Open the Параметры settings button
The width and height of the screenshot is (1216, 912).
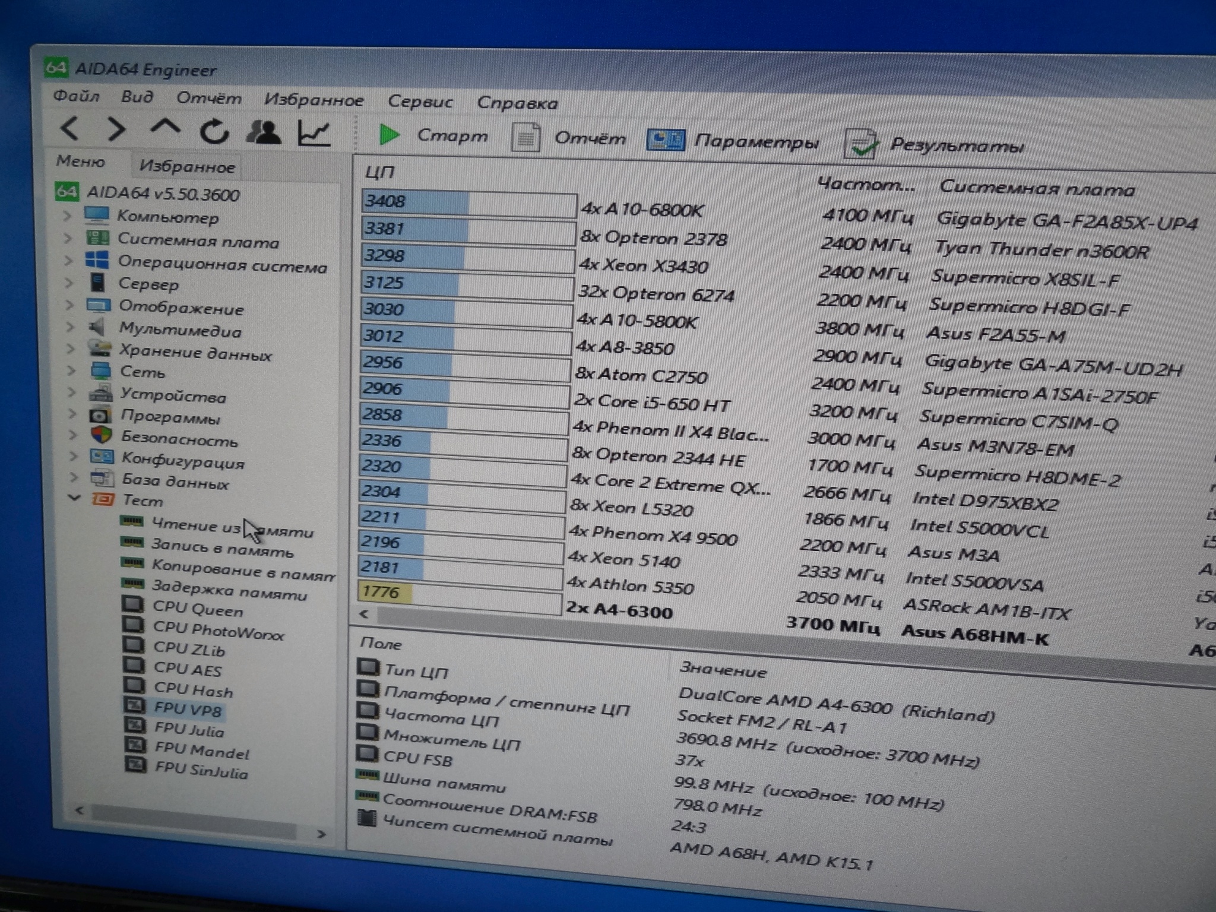733,141
